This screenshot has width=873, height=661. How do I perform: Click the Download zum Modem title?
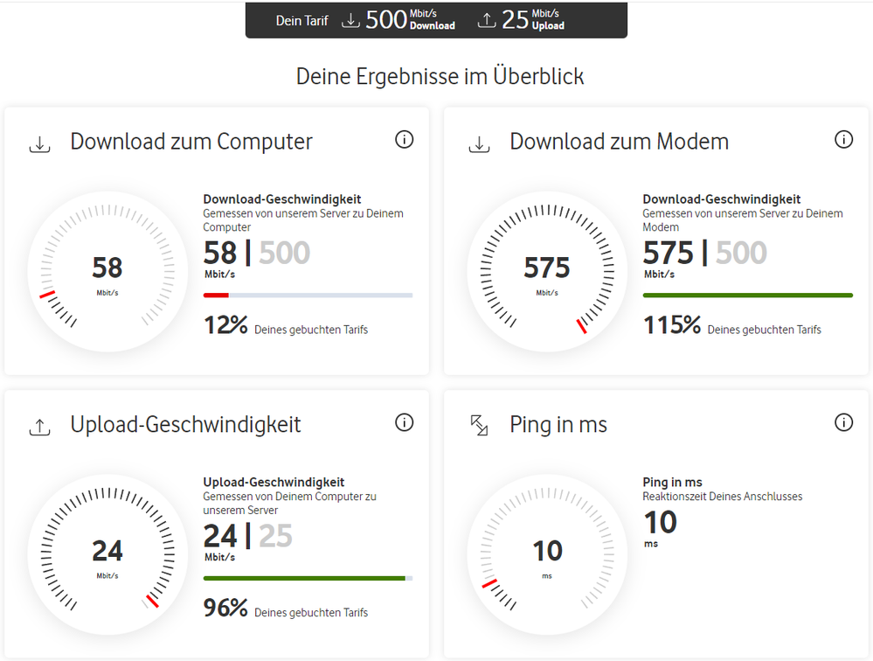pyautogui.click(x=619, y=142)
